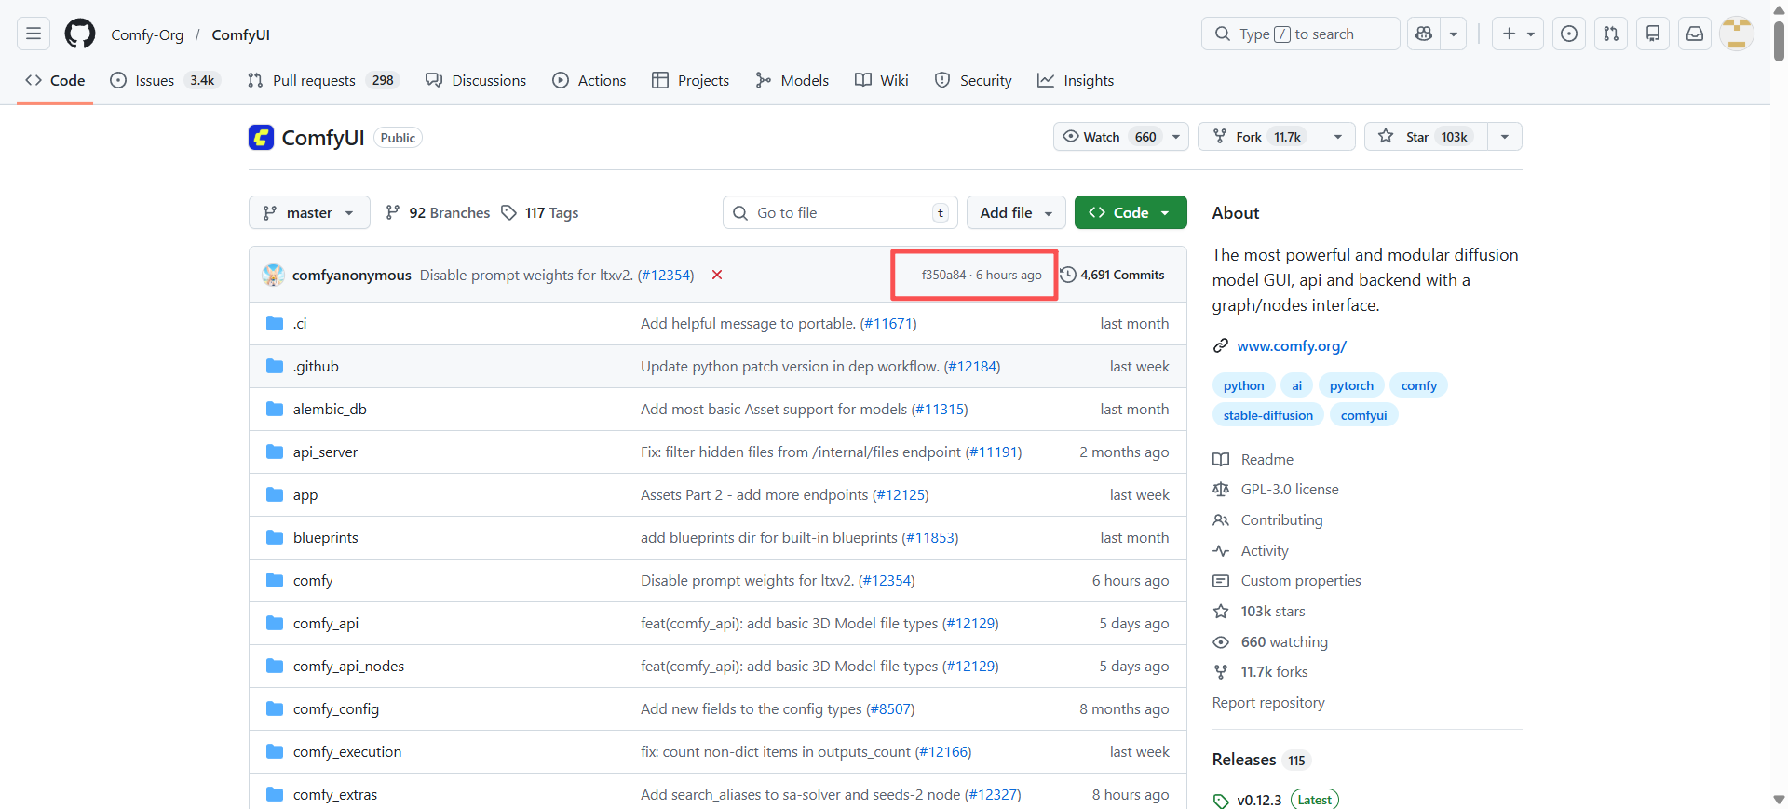Open notifications inbox icon
Screen dimensions: 1788x809
coord(1695,34)
